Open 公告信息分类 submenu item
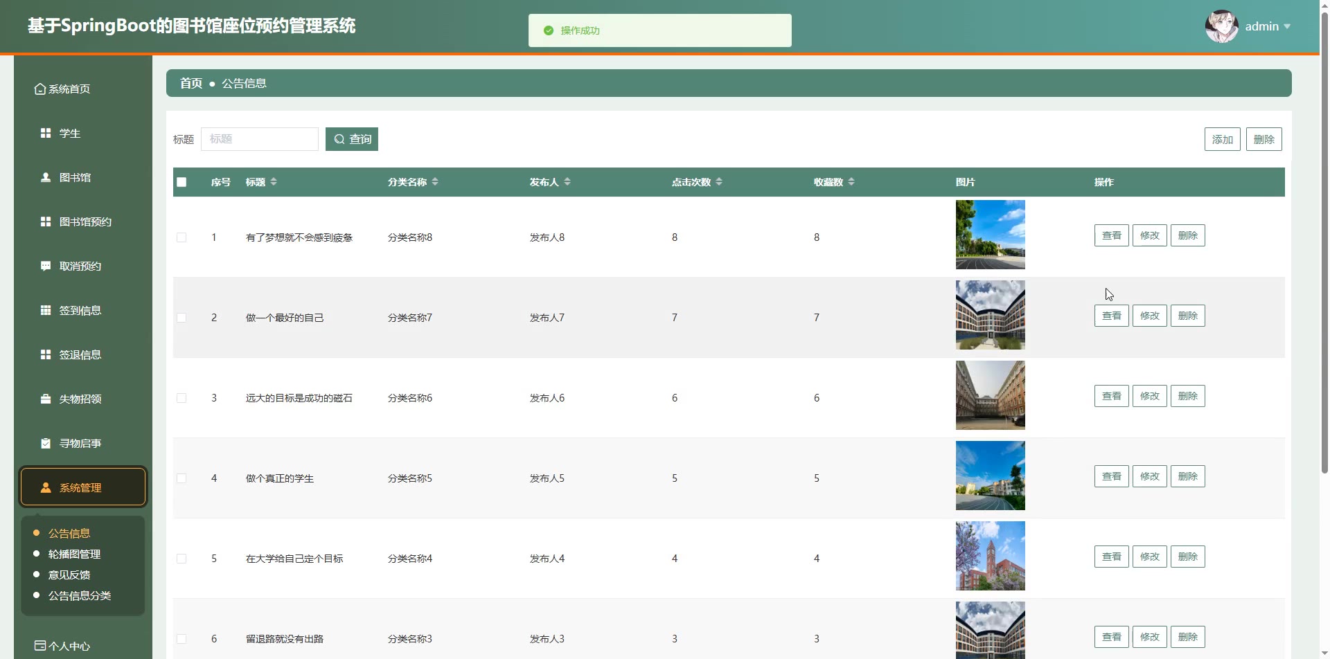This screenshot has height=659, width=1330. 80,595
